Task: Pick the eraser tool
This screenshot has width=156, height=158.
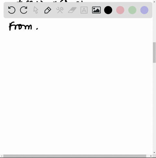Action: (72, 10)
